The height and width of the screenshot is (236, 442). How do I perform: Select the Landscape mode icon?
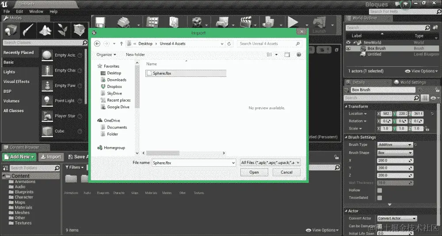coord(45,30)
